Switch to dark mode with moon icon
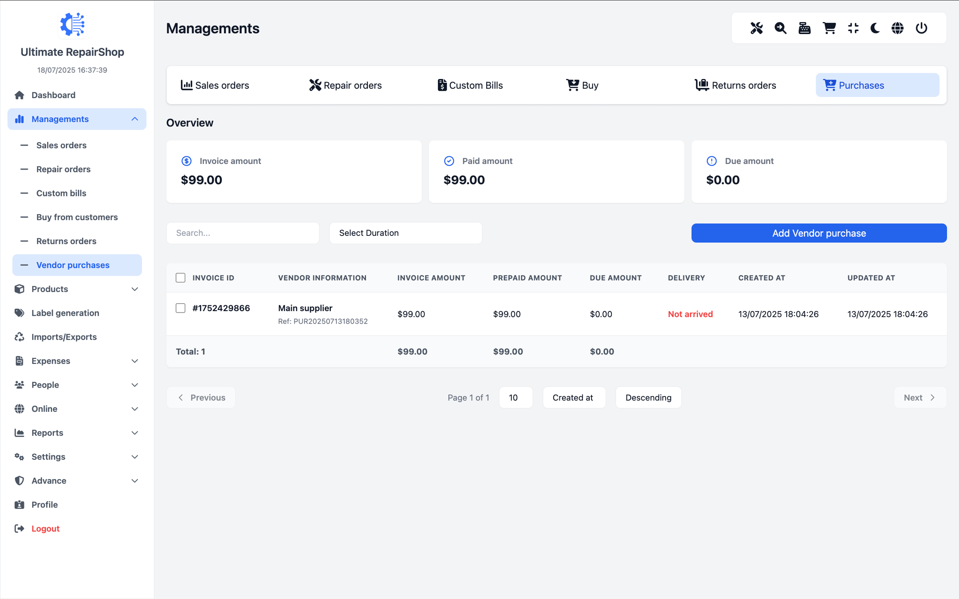959x599 pixels. point(875,28)
